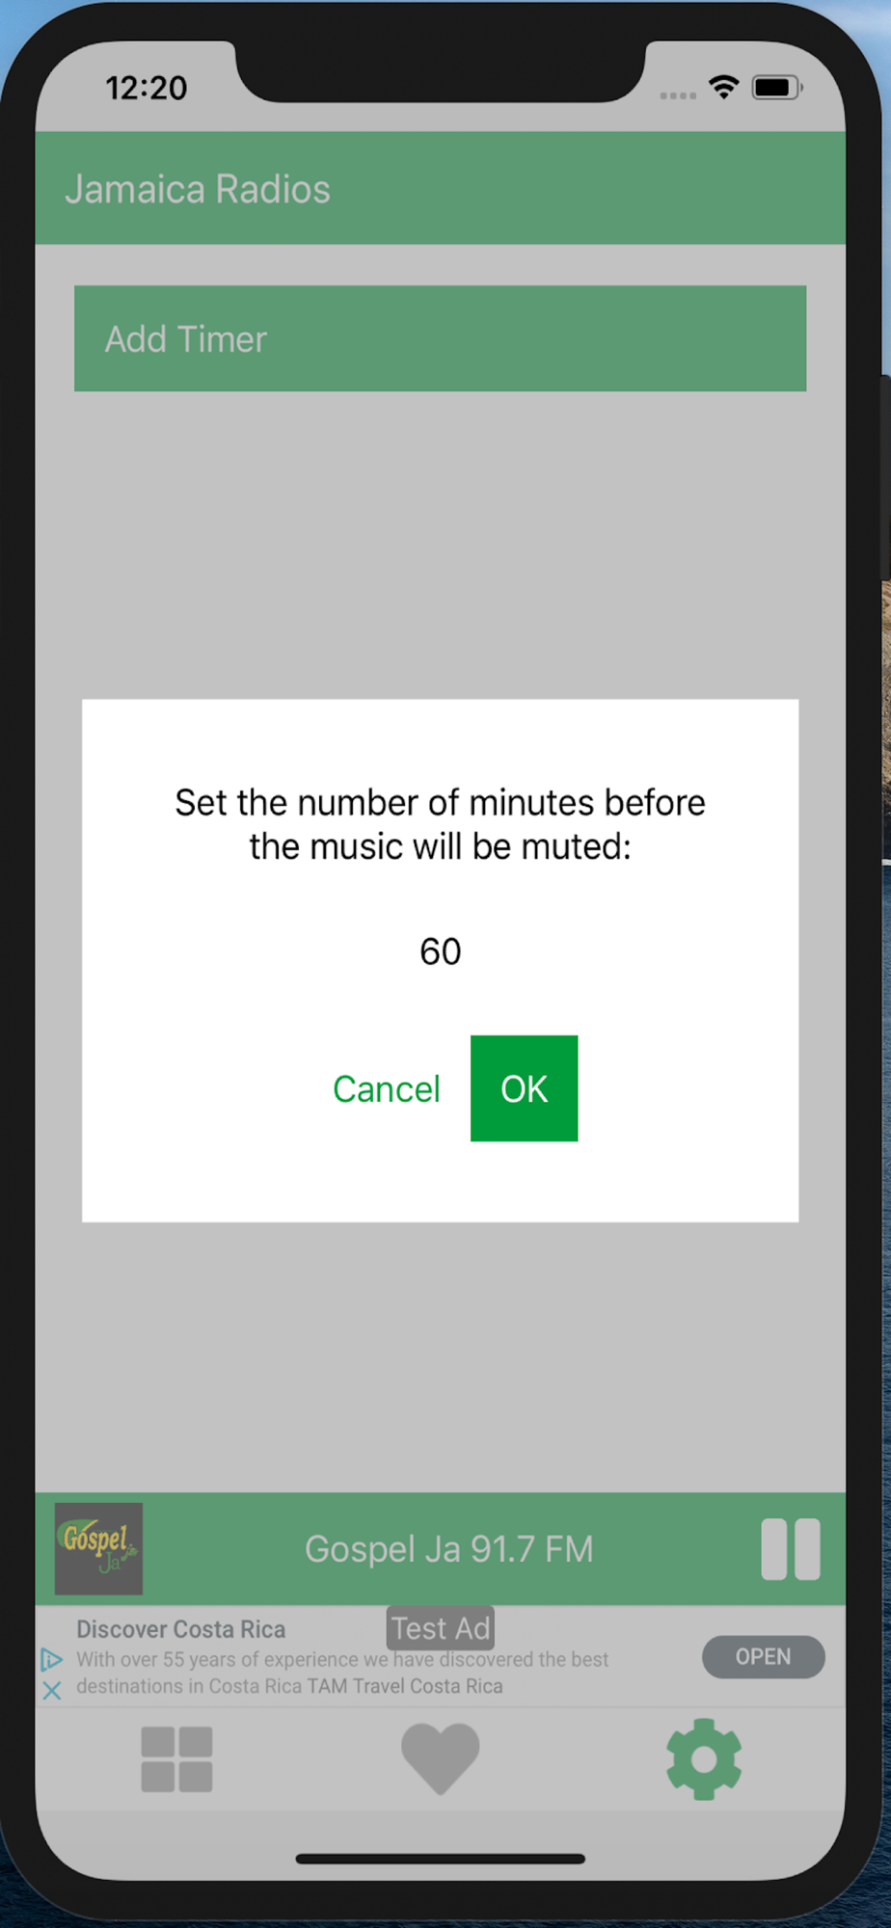Click the Discover Costa Rica ad headline
This screenshot has width=891, height=1928.
[x=181, y=1629]
